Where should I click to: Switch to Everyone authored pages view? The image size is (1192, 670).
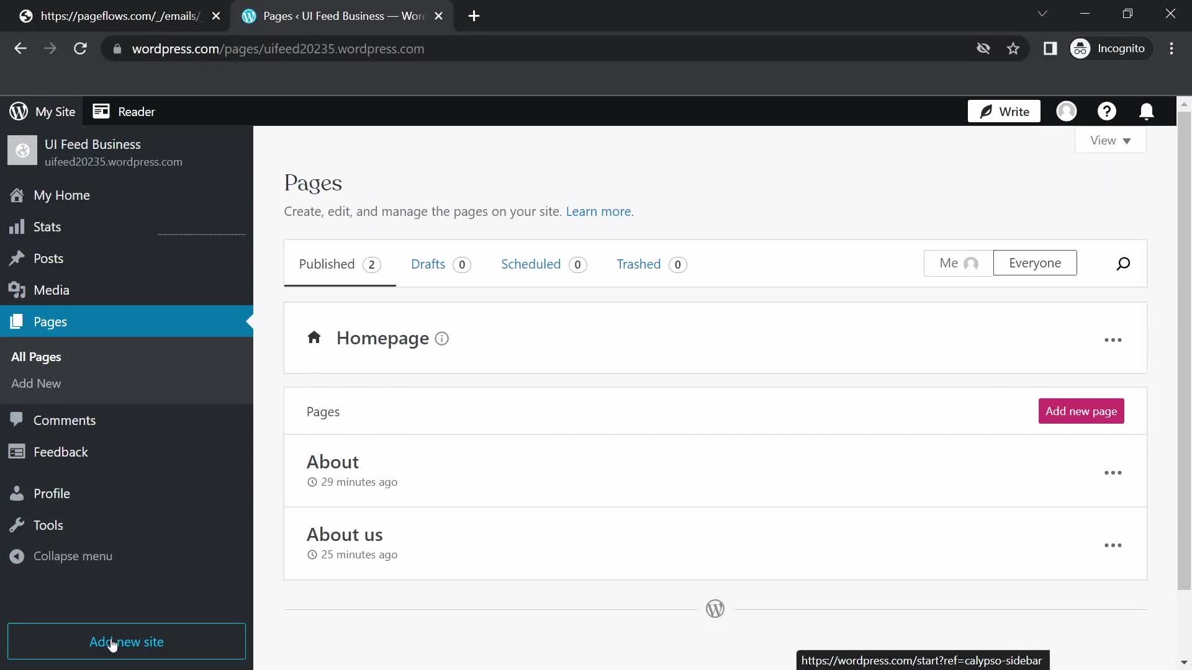pos(1034,262)
